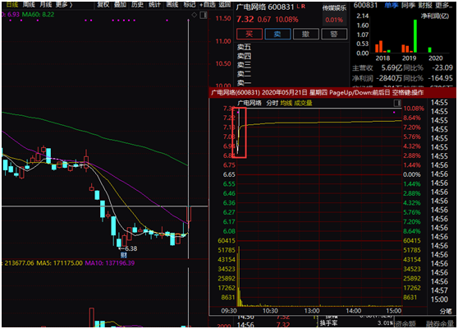Select 分时 in the intraday popup
458x329 pixels.
(x=272, y=103)
